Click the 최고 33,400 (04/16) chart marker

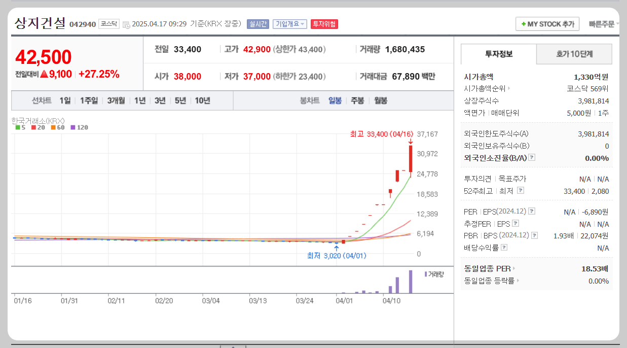(x=382, y=134)
